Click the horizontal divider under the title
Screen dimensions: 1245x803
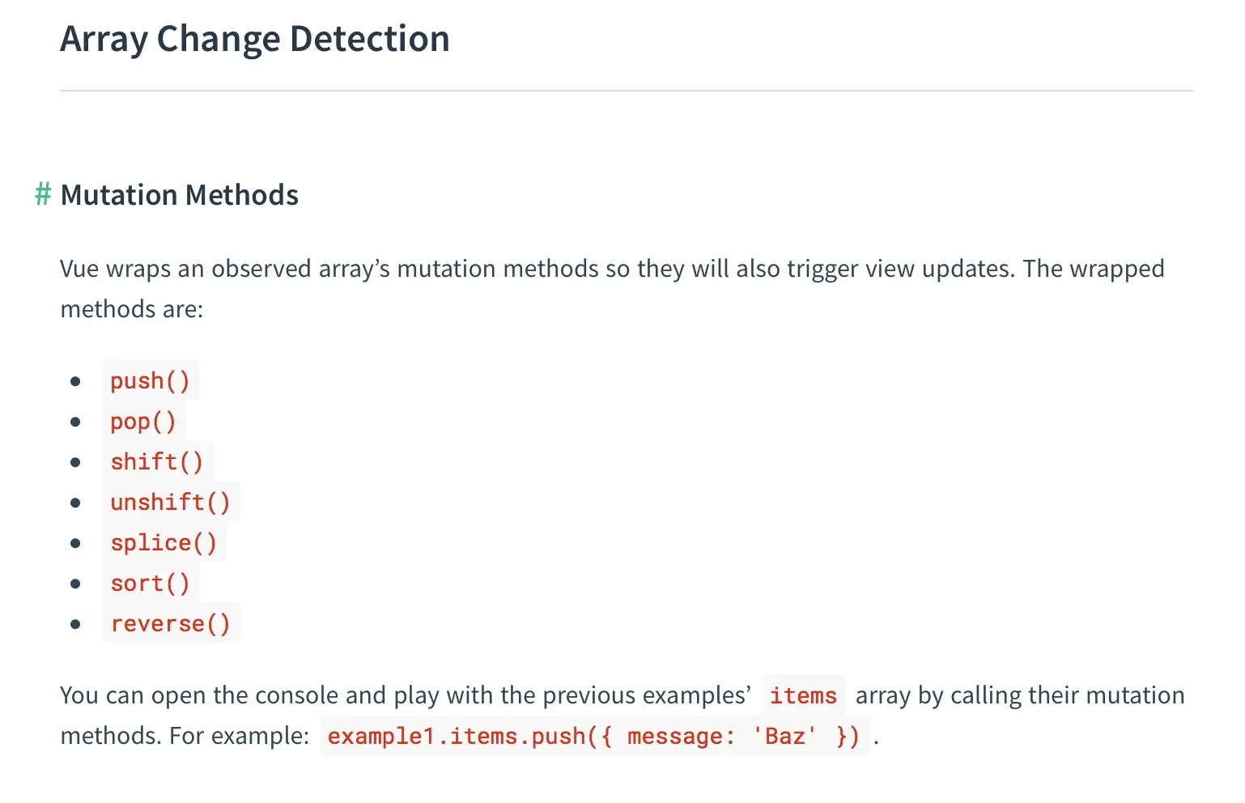click(626, 91)
